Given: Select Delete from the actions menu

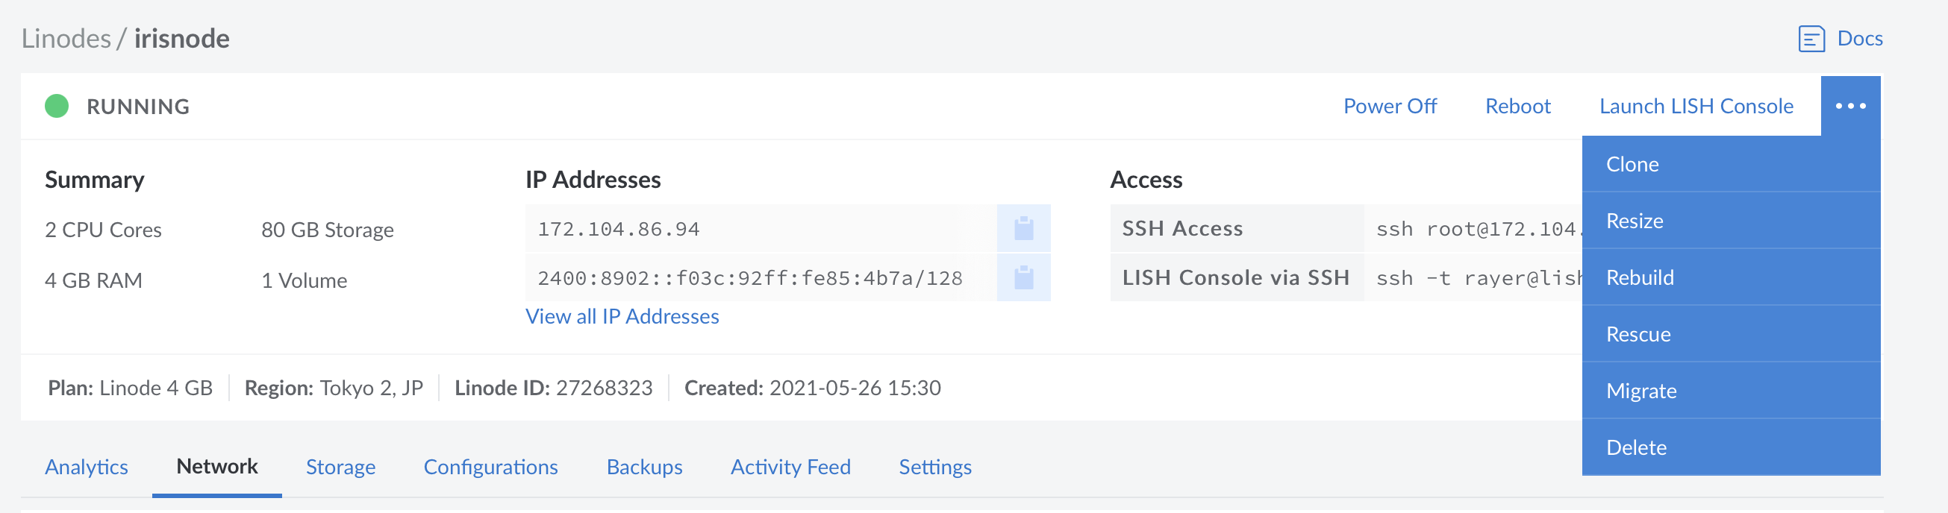Looking at the screenshot, I should pos(1731,447).
